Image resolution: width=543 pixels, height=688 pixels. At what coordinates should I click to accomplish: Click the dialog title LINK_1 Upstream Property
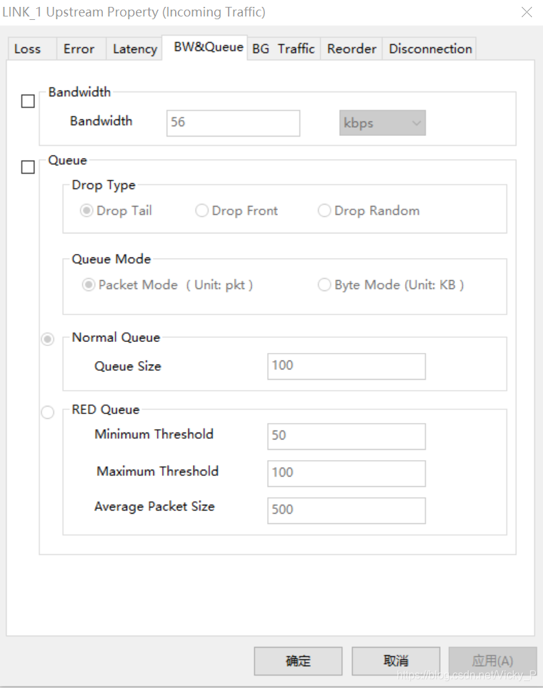point(134,12)
